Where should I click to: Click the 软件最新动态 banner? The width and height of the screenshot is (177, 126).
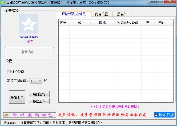click(x=30, y=115)
